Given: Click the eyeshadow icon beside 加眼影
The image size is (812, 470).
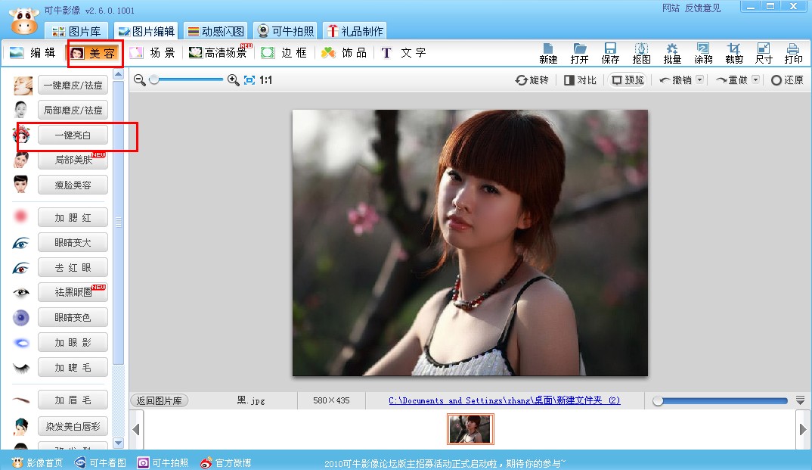Looking at the screenshot, I should [x=20, y=343].
